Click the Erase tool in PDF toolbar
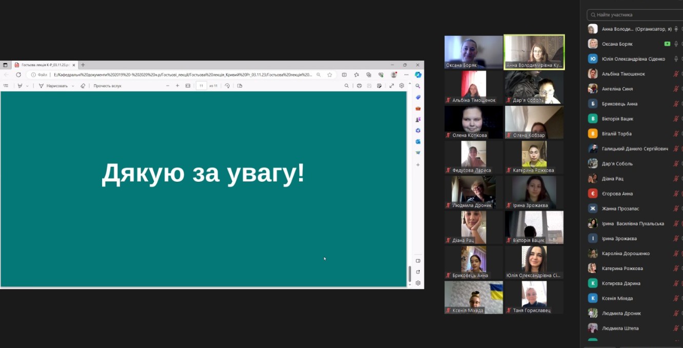Viewport: 683px width, 348px height. tap(83, 86)
